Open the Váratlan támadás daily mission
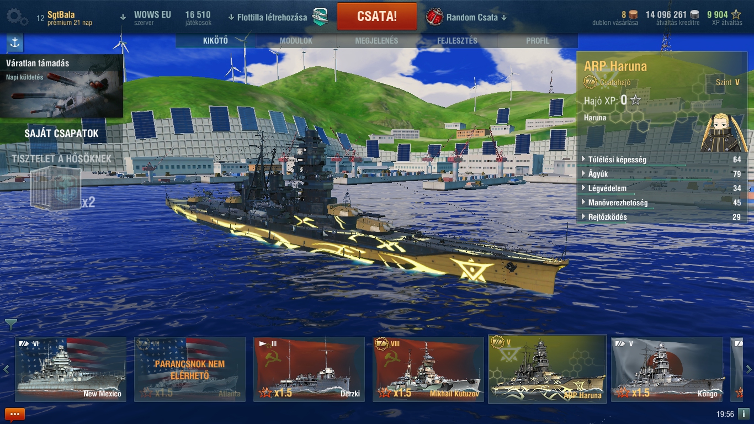This screenshot has height=424, width=754. tap(61, 86)
